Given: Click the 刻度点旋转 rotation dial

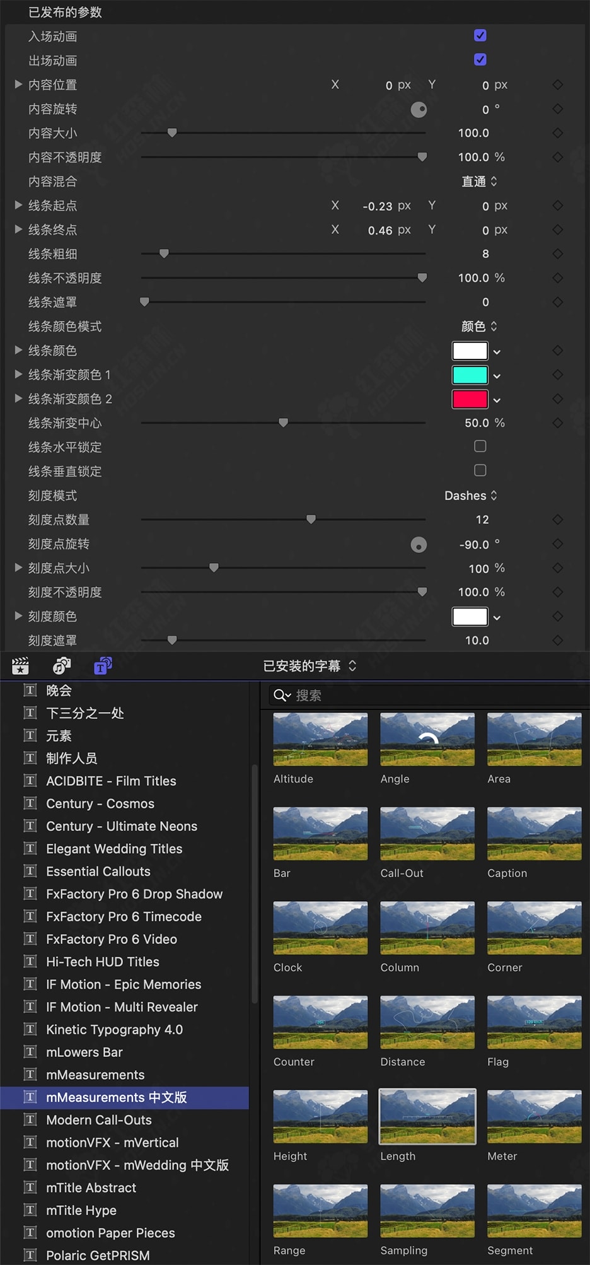Looking at the screenshot, I should 419,545.
